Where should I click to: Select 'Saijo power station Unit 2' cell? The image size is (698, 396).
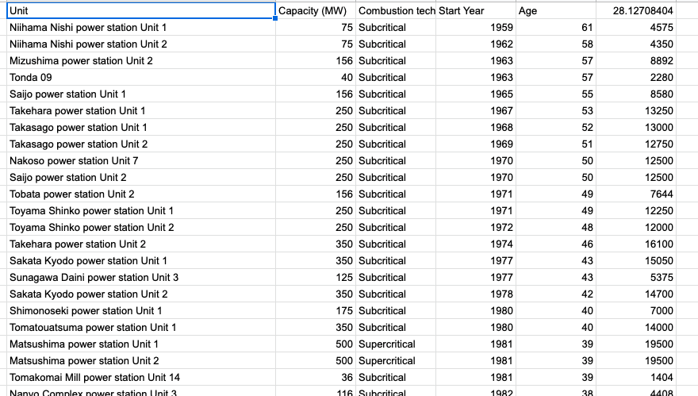tap(141, 177)
